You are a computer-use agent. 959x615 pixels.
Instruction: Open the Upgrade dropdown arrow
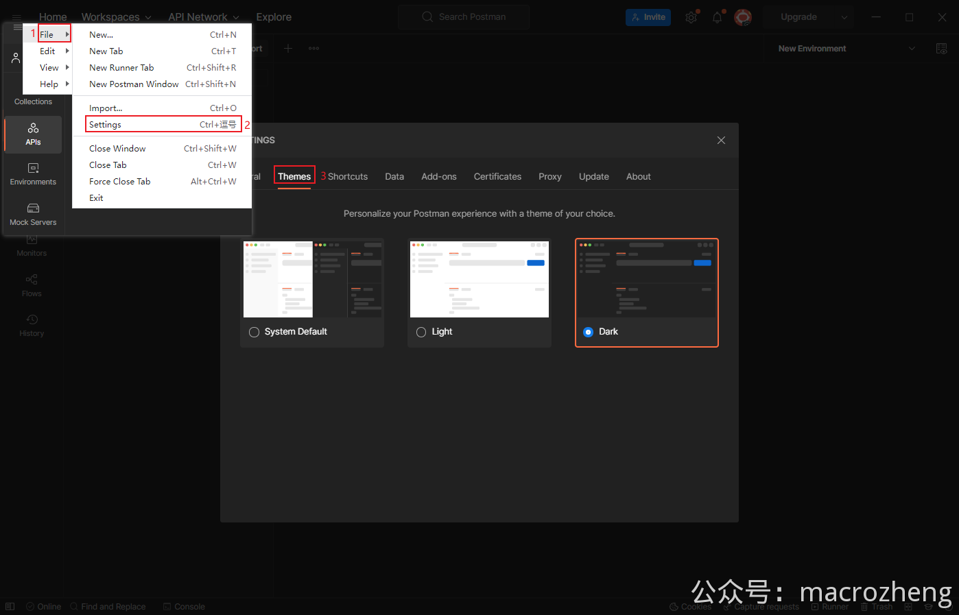(x=844, y=17)
